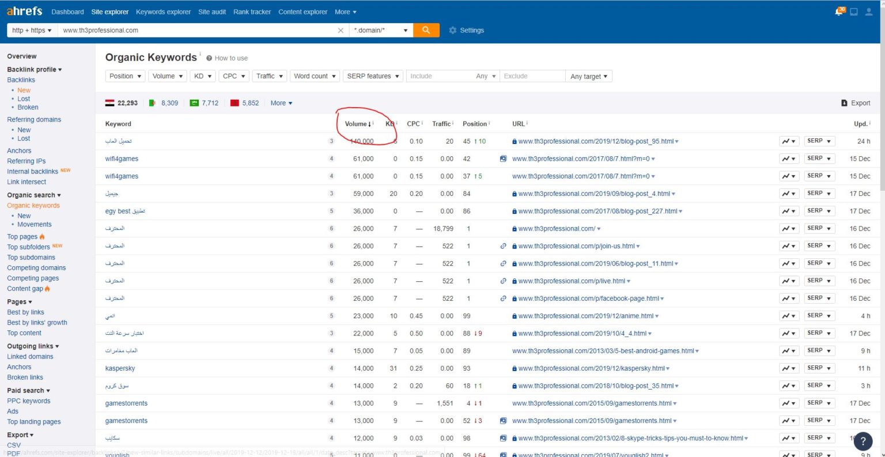The height and width of the screenshot is (457, 885).
Task: Open the Word count filter dropdown
Action: 315,76
